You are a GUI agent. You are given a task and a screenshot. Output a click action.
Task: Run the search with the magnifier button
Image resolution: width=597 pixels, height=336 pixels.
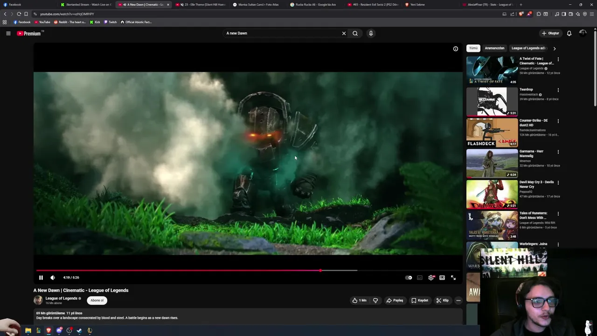click(355, 33)
